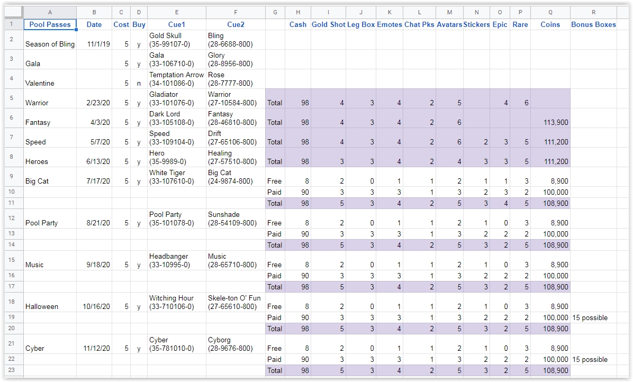This screenshot has width=633, height=382.
Task: Click the 'Witching Hour' cue cell
Action: [176, 302]
